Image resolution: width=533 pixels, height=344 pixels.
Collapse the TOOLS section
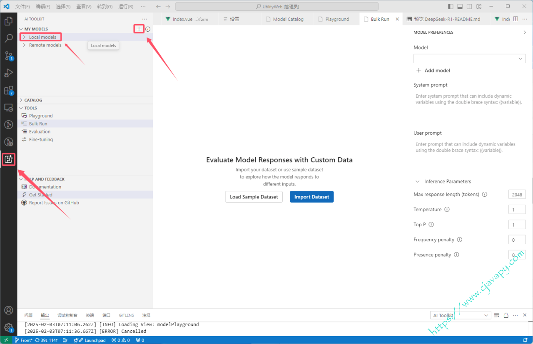[x=21, y=108]
